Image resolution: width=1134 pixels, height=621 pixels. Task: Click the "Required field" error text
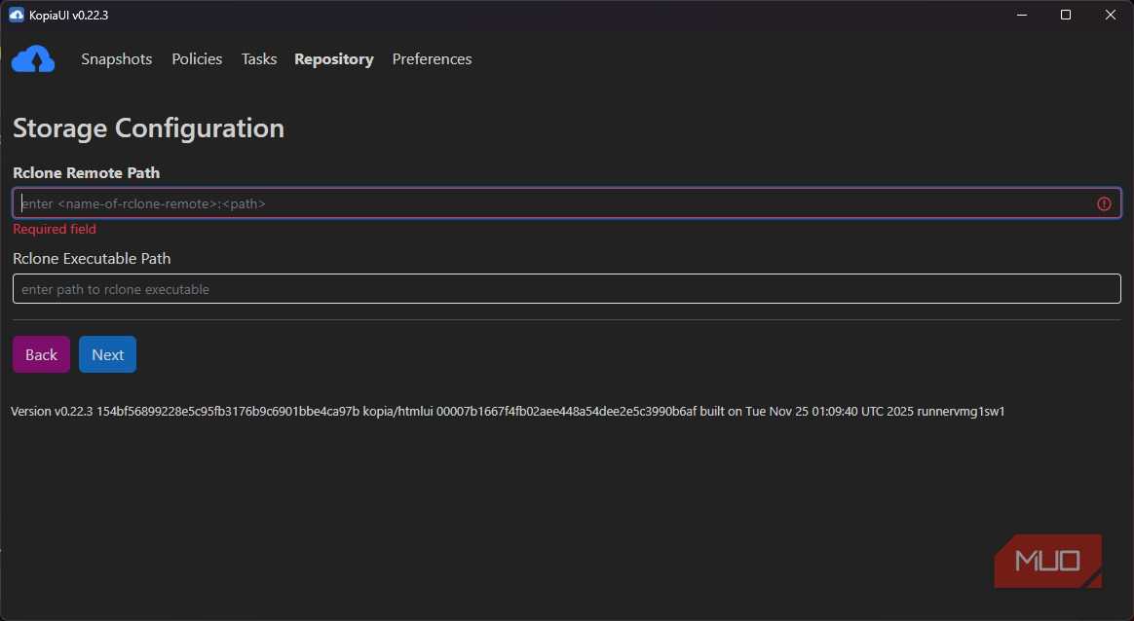click(x=55, y=229)
